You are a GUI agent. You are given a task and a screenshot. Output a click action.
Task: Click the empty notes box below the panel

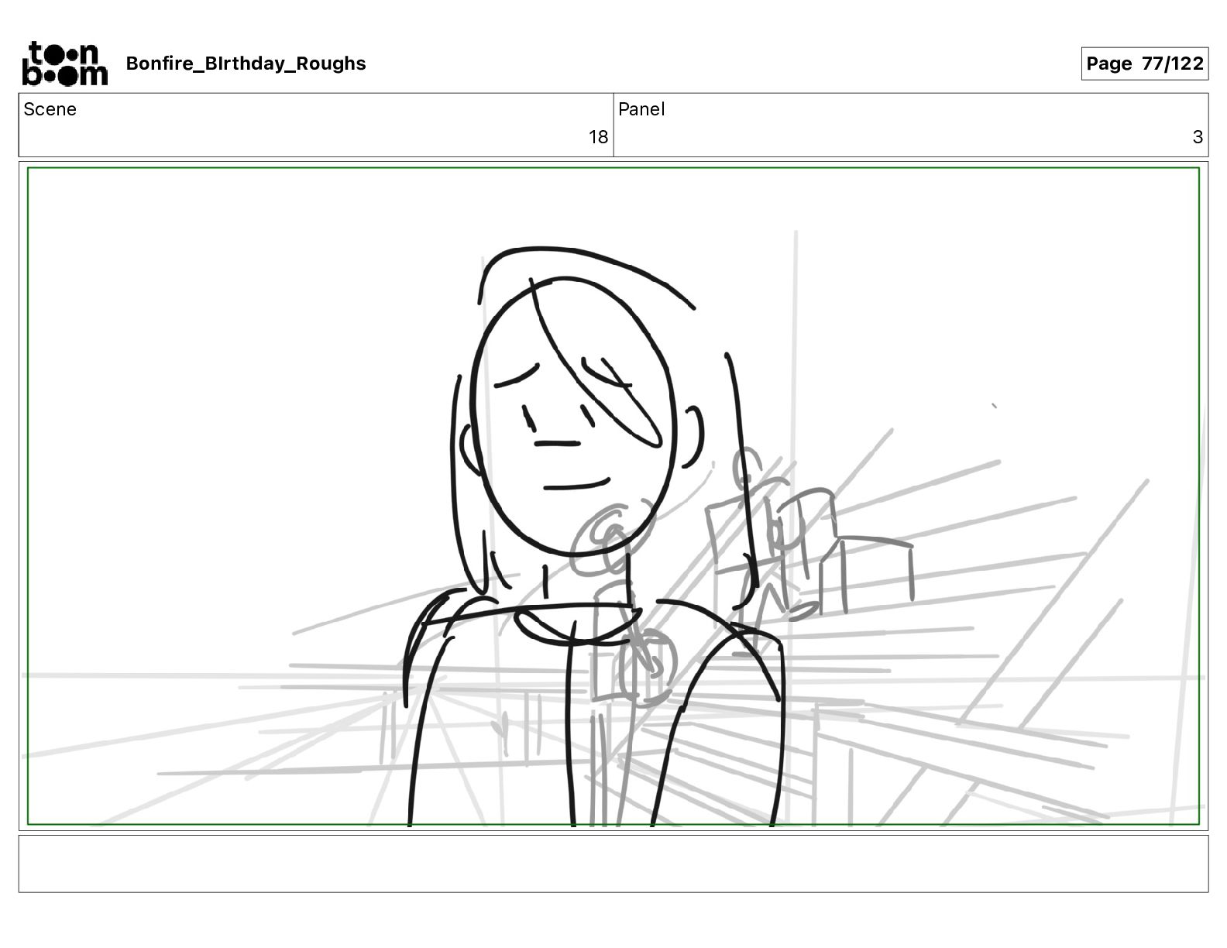pos(613,864)
